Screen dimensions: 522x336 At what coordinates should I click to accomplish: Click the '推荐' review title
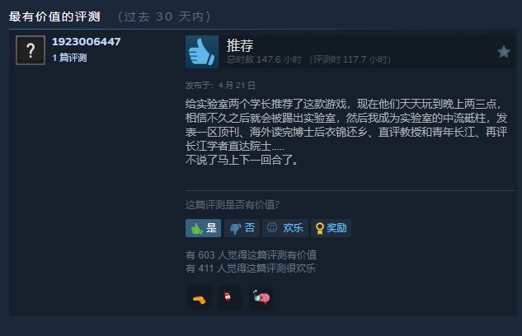click(x=240, y=45)
